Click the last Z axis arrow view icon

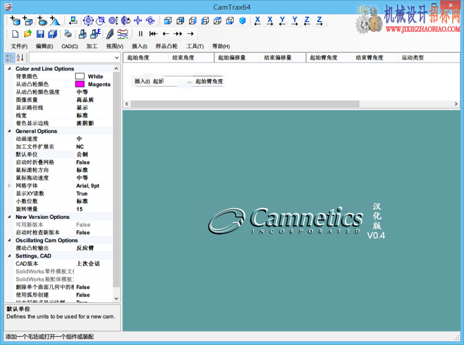(x=319, y=20)
